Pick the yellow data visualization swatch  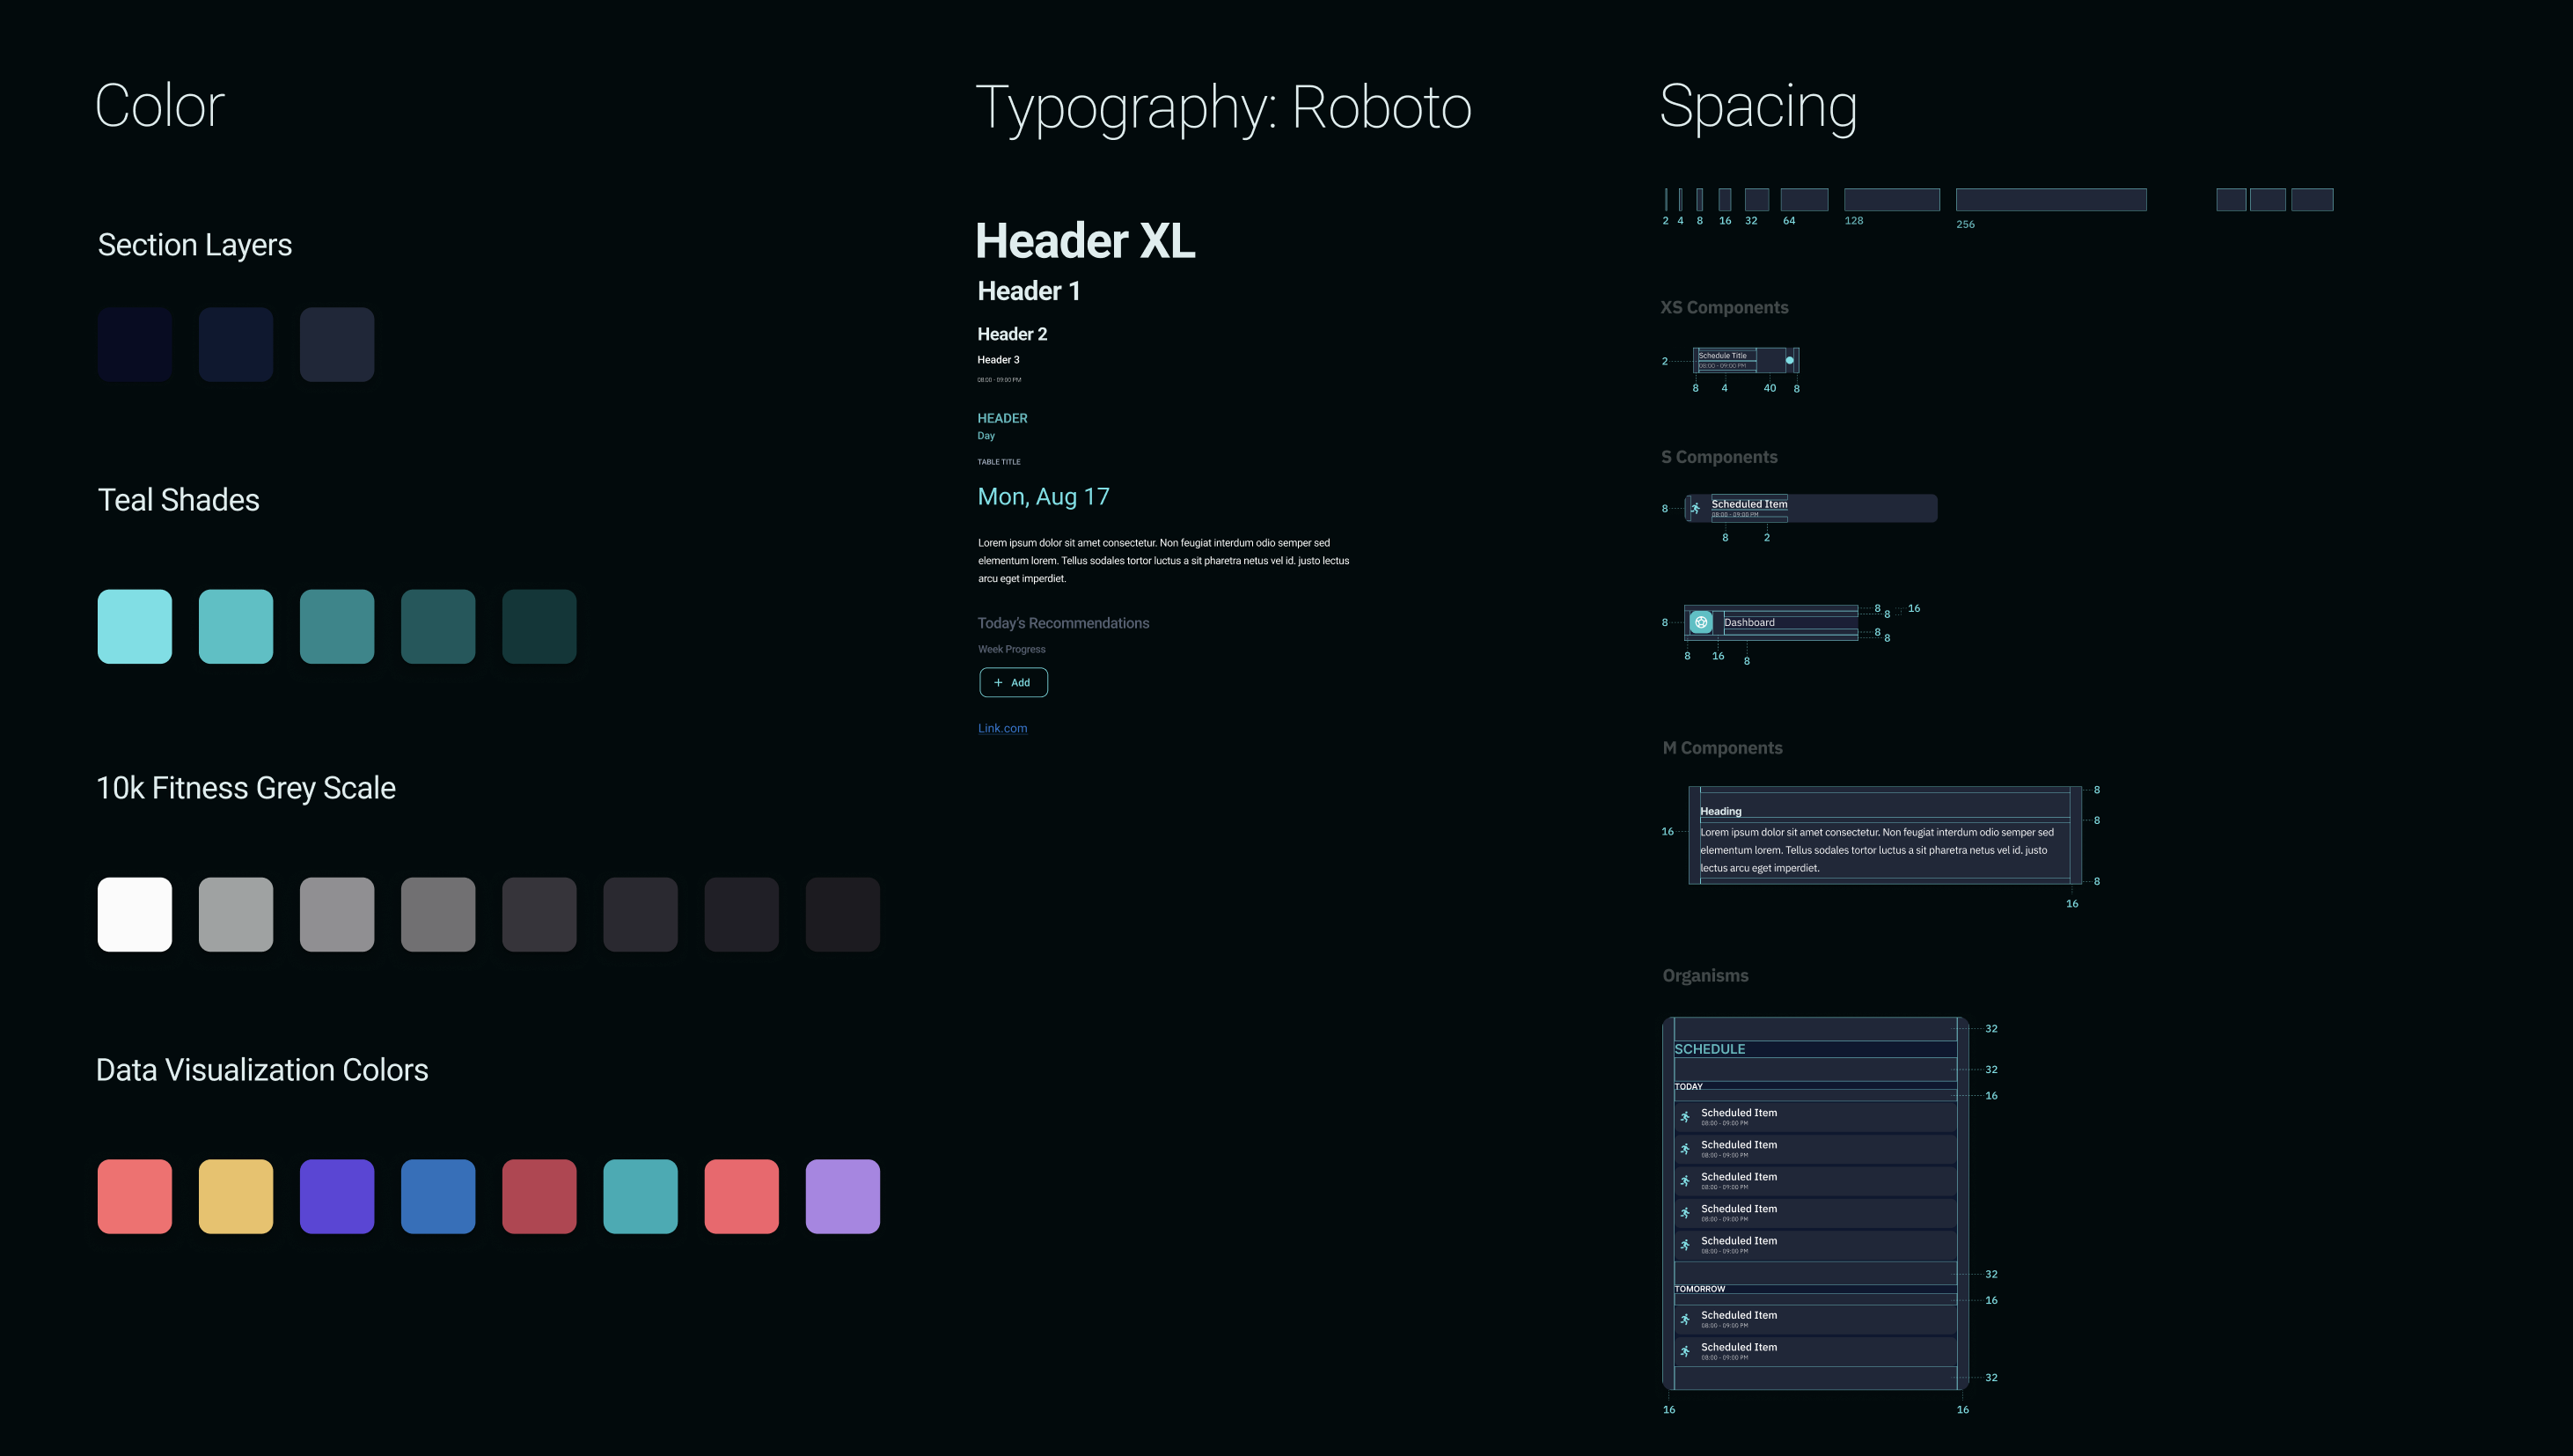pos(236,1197)
